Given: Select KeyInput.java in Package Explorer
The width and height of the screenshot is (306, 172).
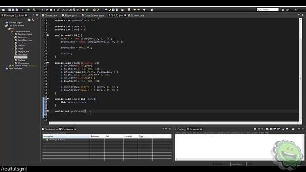Looking at the screenshot, I should (x=22, y=52).
